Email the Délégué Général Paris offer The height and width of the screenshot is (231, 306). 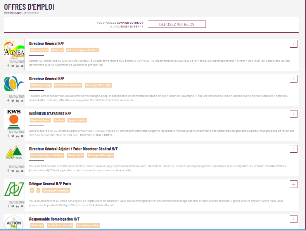22,206
